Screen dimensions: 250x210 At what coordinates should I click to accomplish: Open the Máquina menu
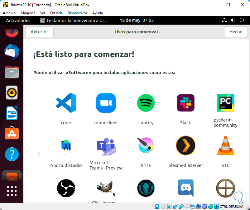pos(28,13)
